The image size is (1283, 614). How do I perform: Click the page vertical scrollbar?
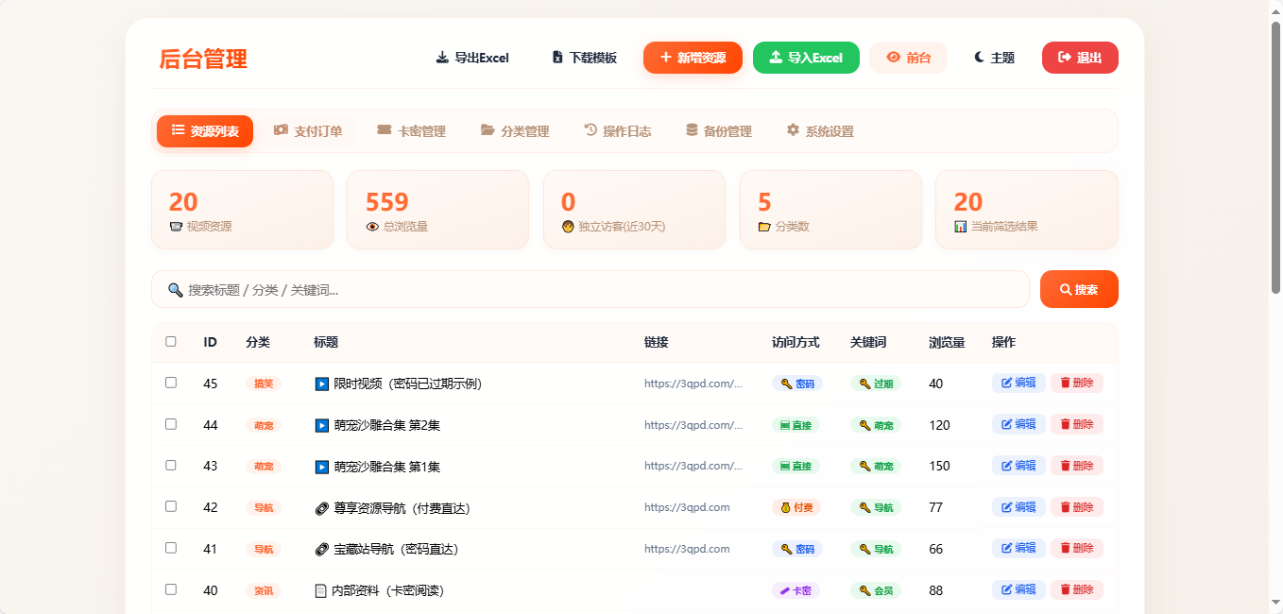(1274, 158)
